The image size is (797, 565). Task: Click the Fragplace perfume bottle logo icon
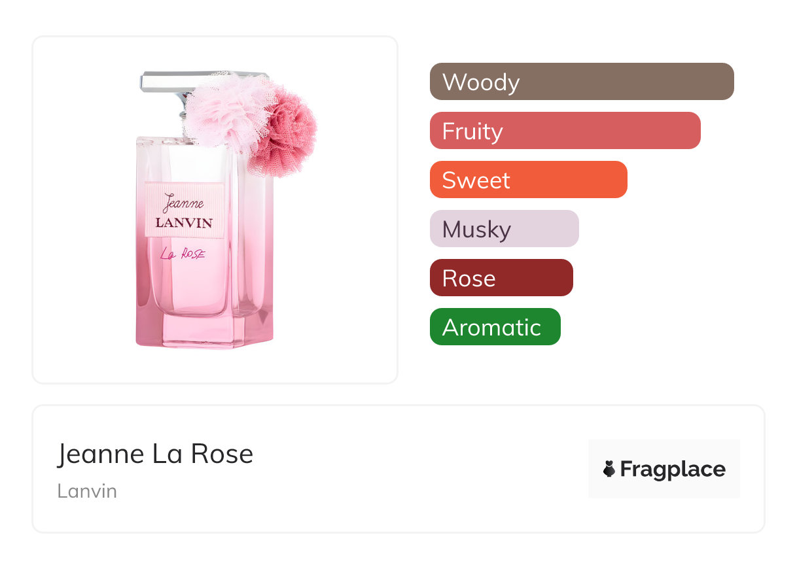pyautogui.click(x=609, y=469)
